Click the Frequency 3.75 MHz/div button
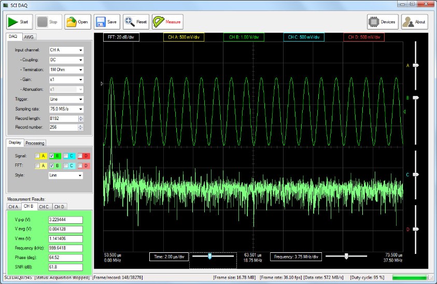Viewport: 437px width, 284px height. point(296,257)
